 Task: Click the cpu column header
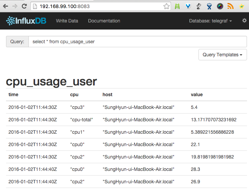tap(74, 94)
